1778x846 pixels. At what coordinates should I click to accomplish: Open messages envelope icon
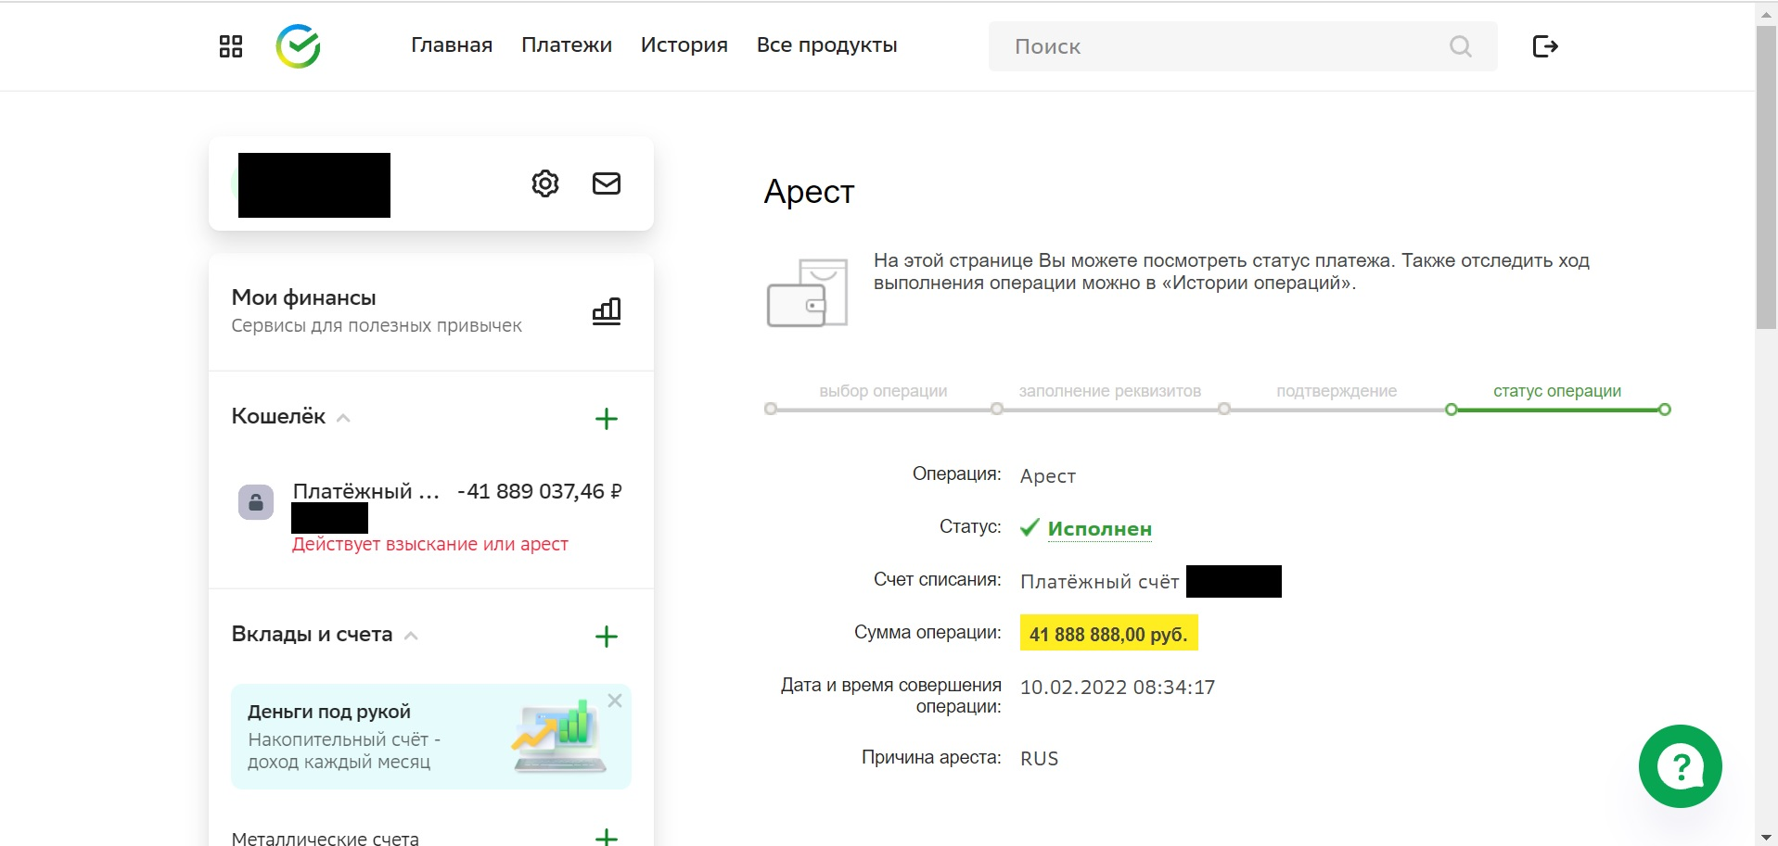coord(607,183)
